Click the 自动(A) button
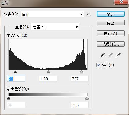Image resolution: width=129 pixels, height=115 pixels. tap(111, 33)
